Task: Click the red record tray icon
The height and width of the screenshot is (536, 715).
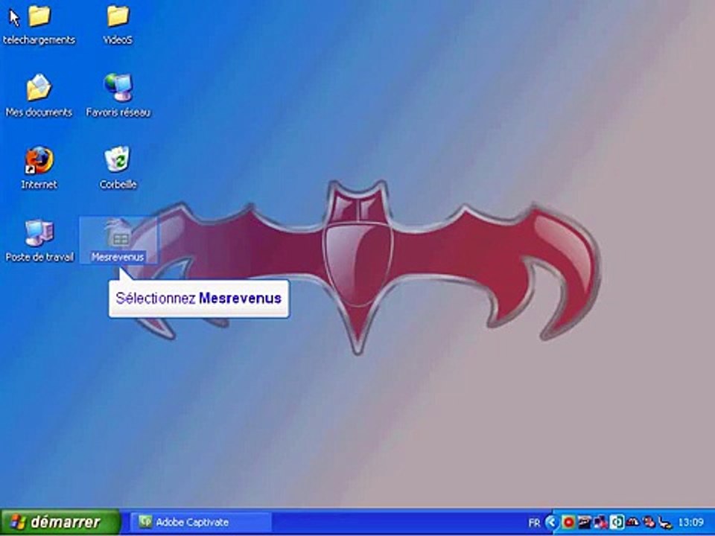Action: pyautogui.click(x=568, y=522)
